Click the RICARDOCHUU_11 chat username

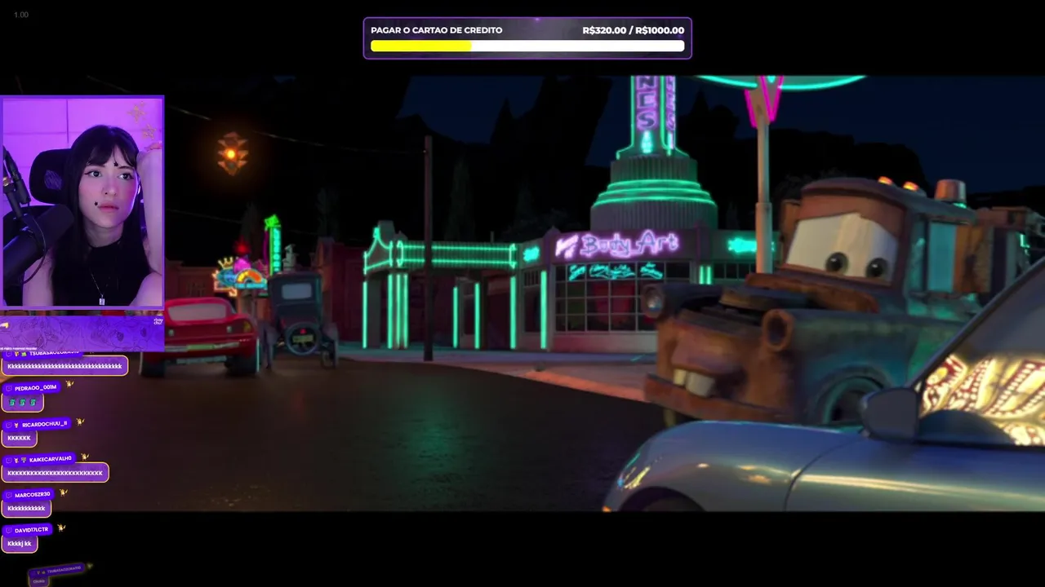tap(45, 424)
